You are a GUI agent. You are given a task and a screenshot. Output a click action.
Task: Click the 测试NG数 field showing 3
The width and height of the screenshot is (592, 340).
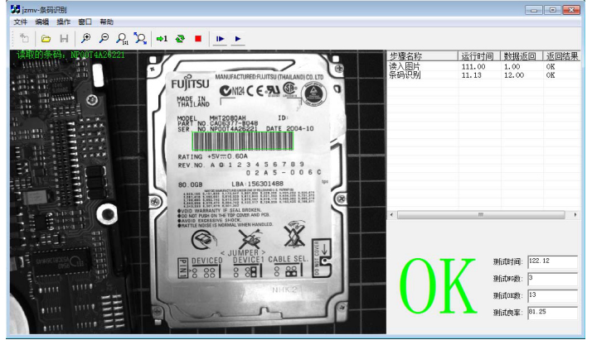tap(552, 279)
